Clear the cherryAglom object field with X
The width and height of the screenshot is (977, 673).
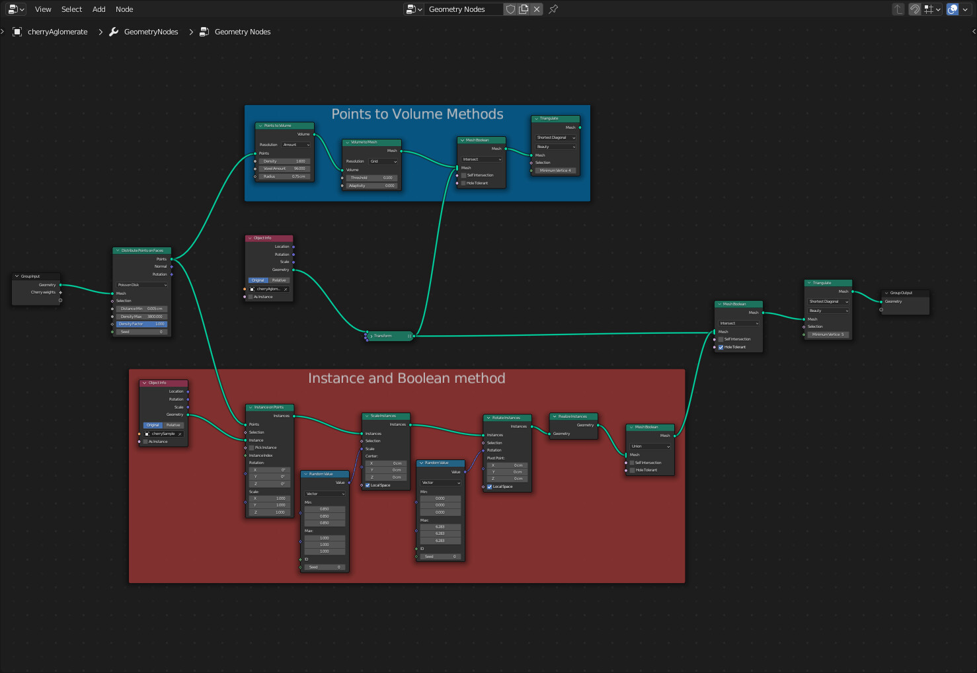tap(286, 289)
